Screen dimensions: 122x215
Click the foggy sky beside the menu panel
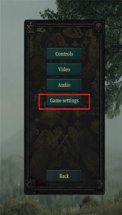tap(12, 69)
